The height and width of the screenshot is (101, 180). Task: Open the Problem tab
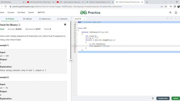click(x=10, y=19)
